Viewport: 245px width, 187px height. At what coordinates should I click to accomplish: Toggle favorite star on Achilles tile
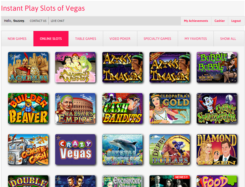[x=11, y=55]
